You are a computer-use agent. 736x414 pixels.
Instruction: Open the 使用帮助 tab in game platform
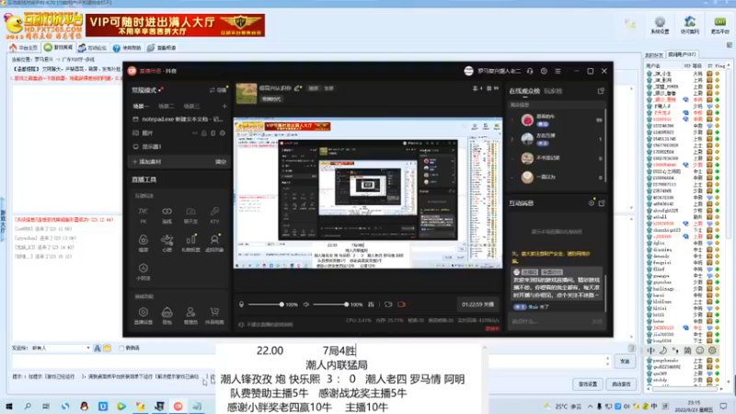coord(127,48)
